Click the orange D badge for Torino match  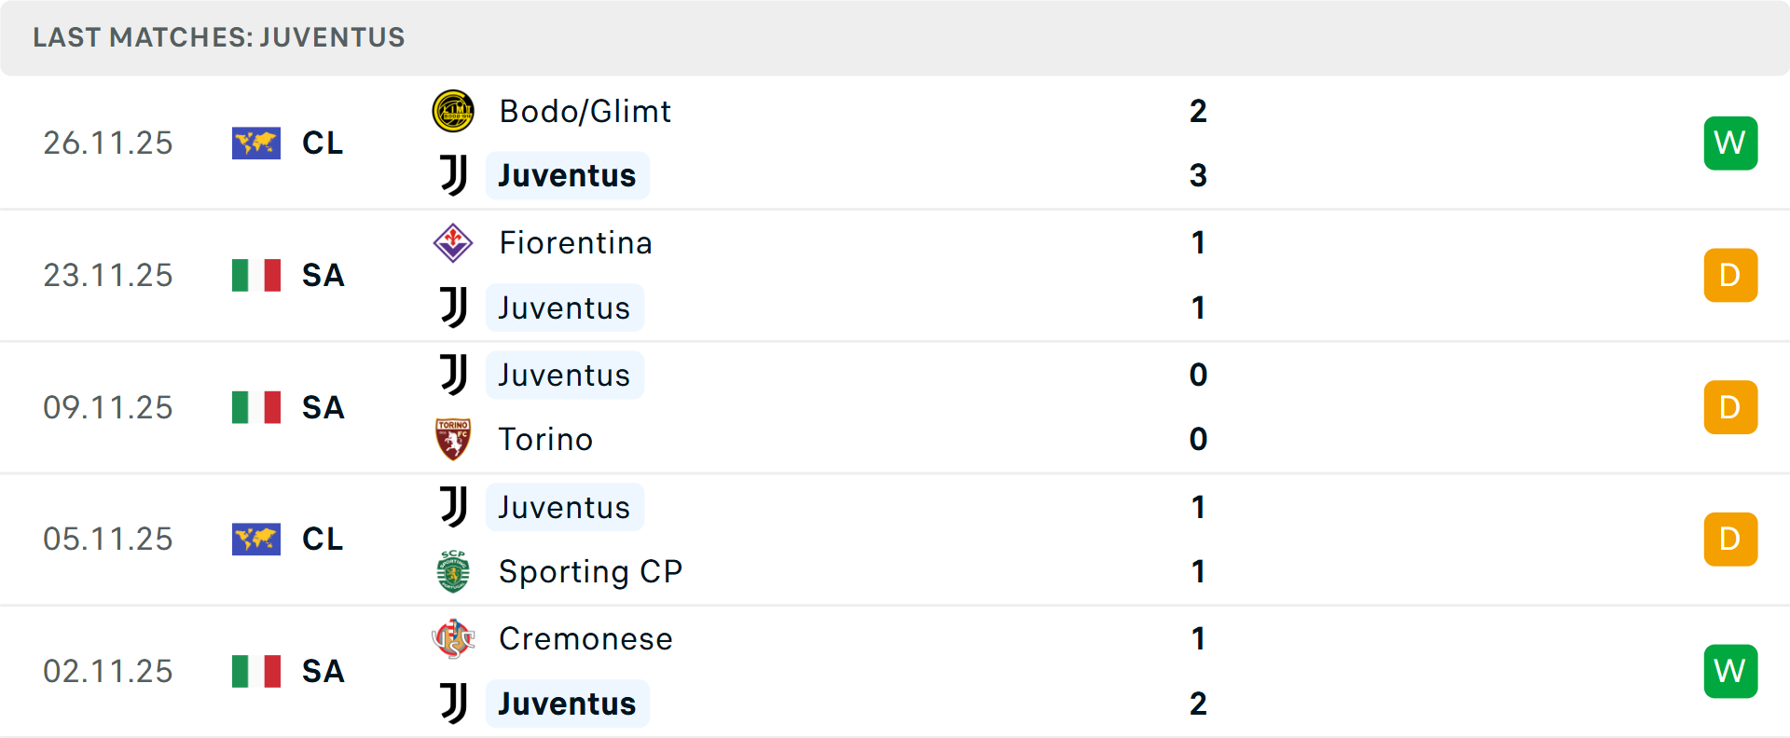(1730, 407)
